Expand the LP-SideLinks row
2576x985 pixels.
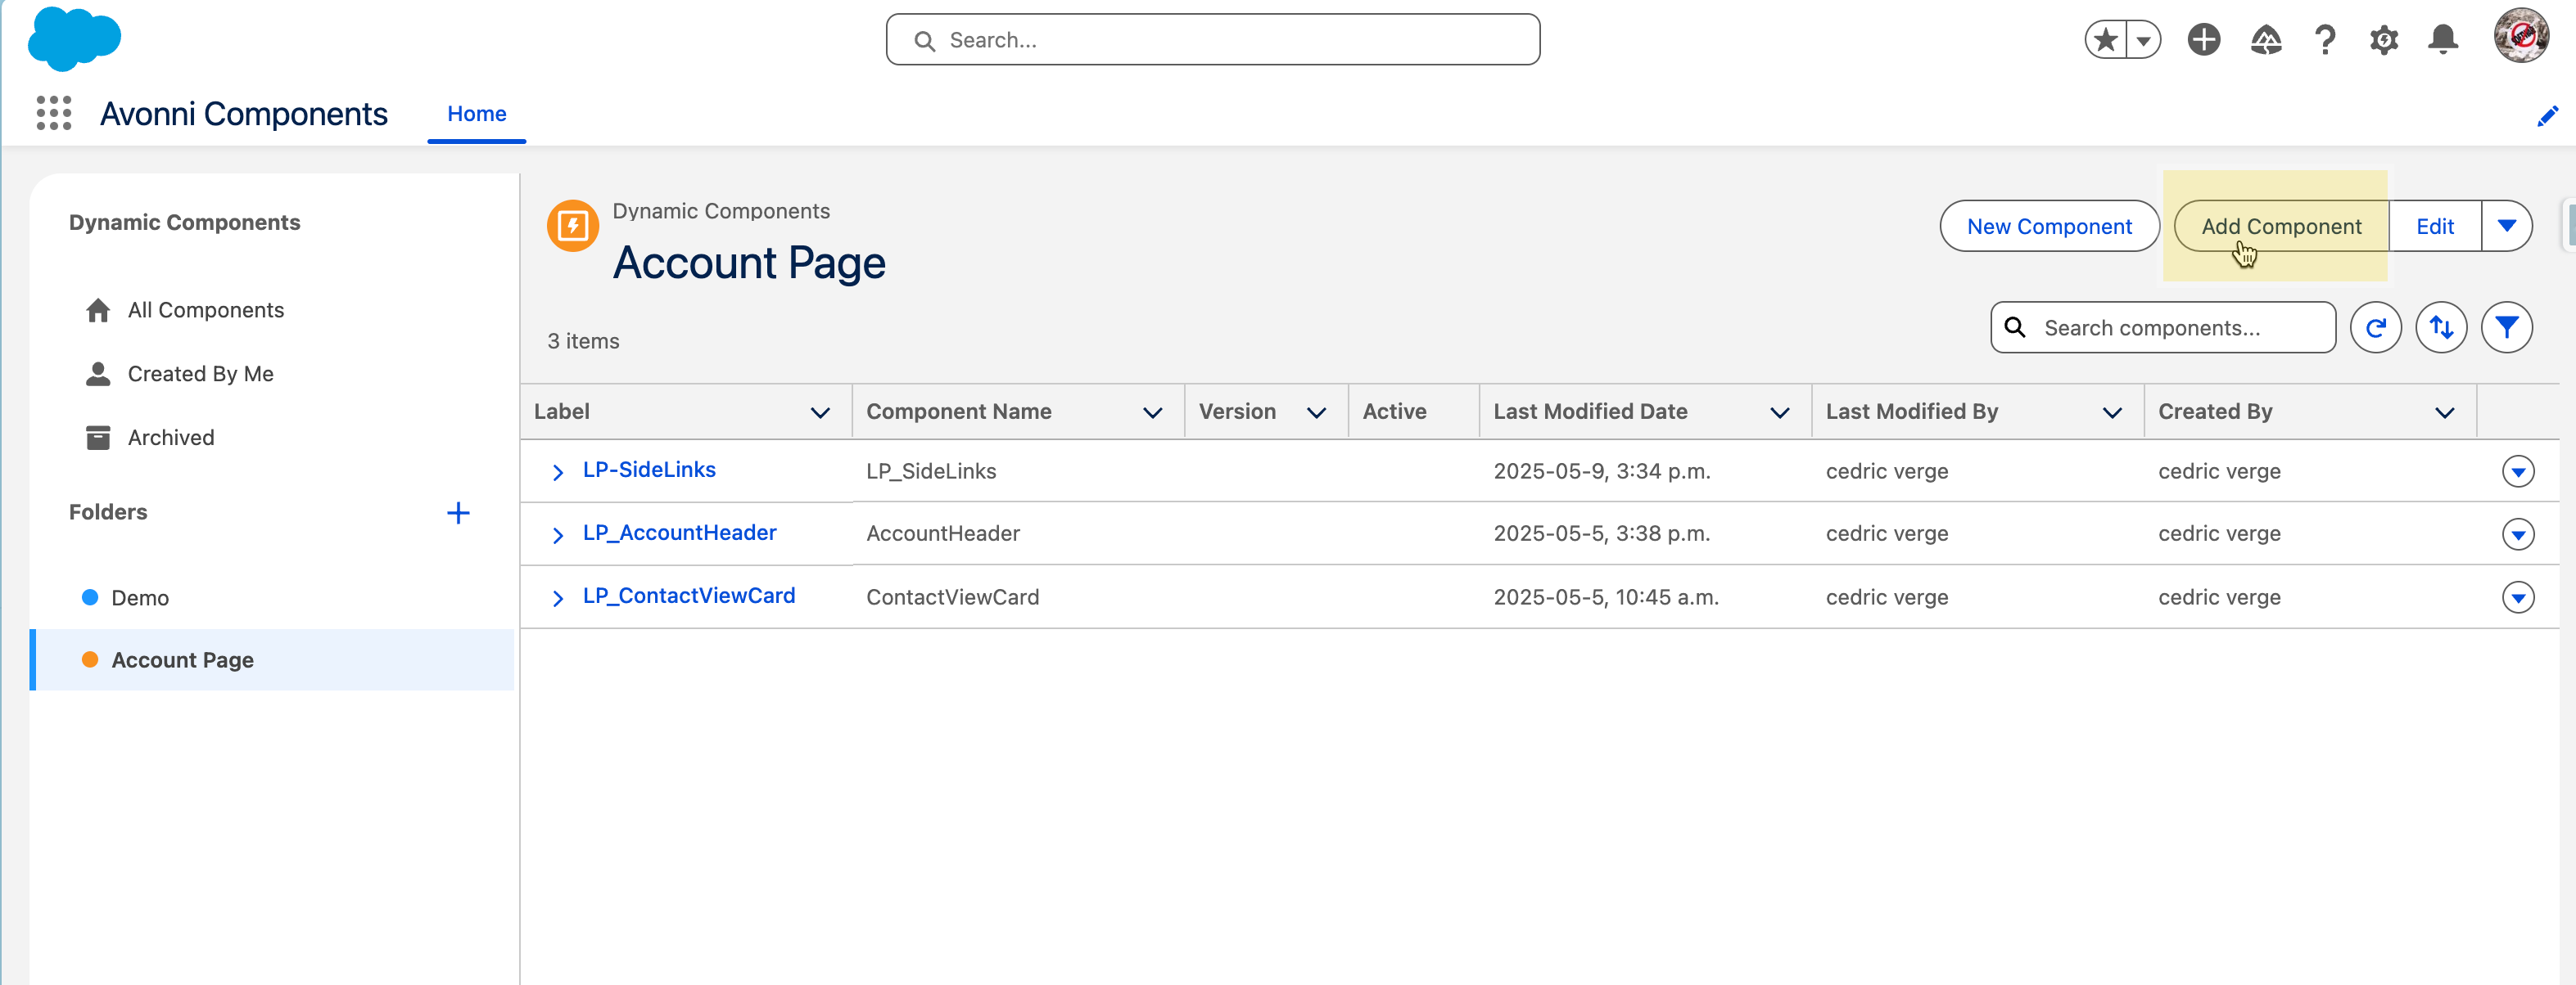(558, 471)
